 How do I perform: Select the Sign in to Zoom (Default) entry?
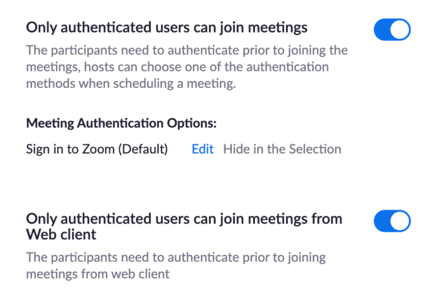97,149
